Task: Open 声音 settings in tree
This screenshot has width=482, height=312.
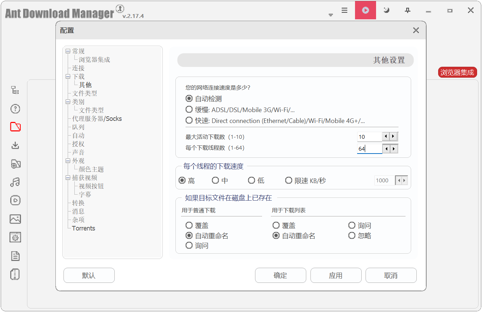Action: (78, 152)
